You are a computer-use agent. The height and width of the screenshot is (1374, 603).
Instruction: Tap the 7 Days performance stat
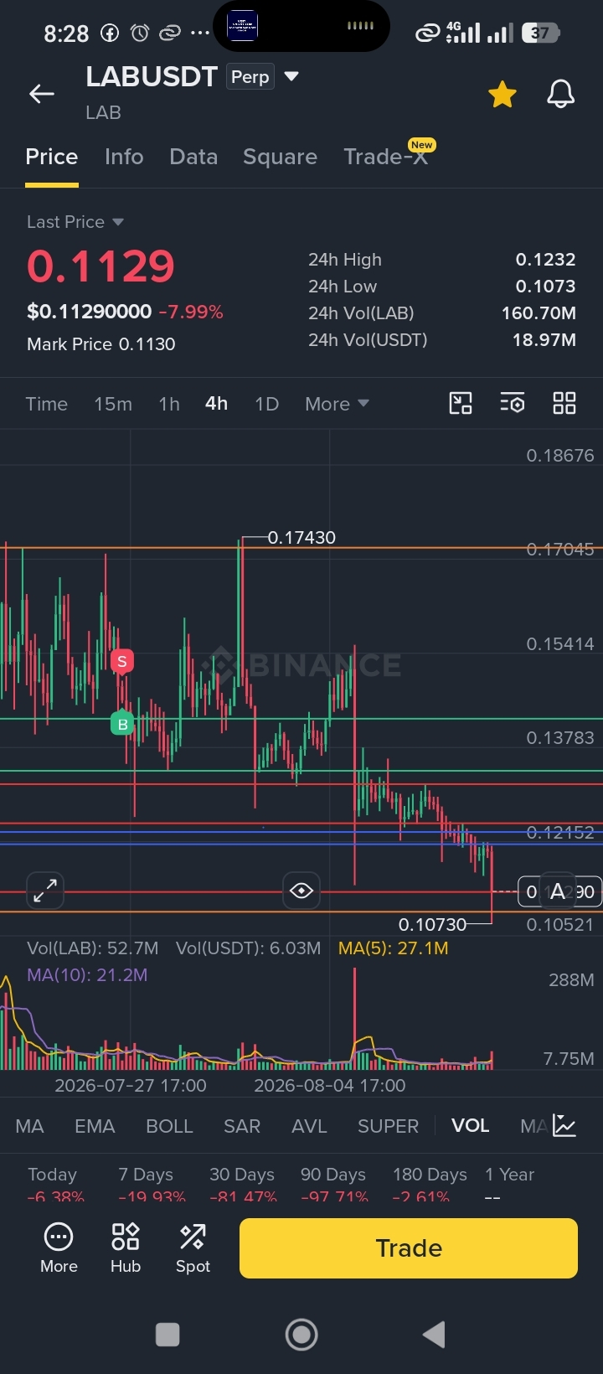click(x=152, y=1185)
